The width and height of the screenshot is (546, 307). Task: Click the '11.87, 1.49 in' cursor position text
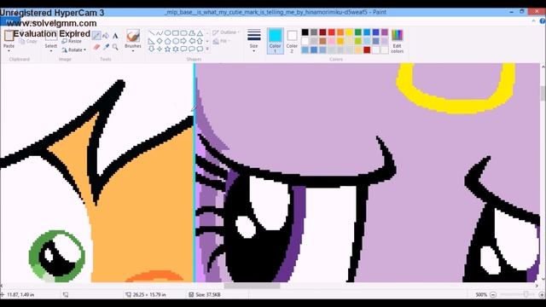point(20,295)
